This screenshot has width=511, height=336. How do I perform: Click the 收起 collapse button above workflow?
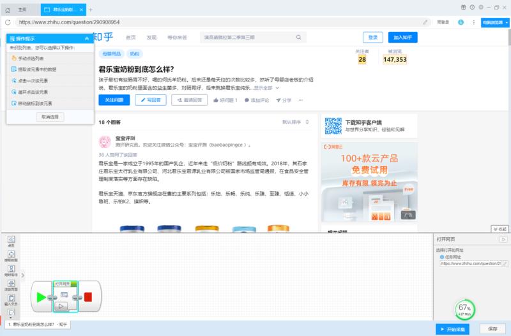[x=500, y=229]
